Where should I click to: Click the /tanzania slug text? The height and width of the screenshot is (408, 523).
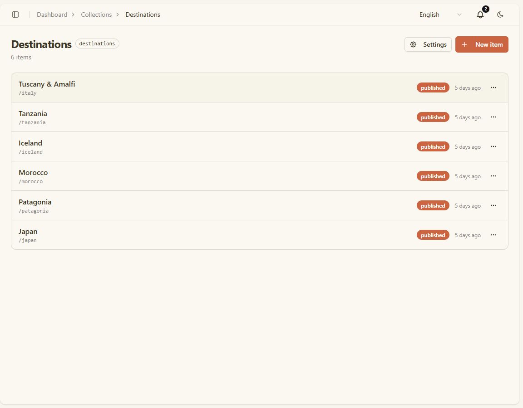32,122
